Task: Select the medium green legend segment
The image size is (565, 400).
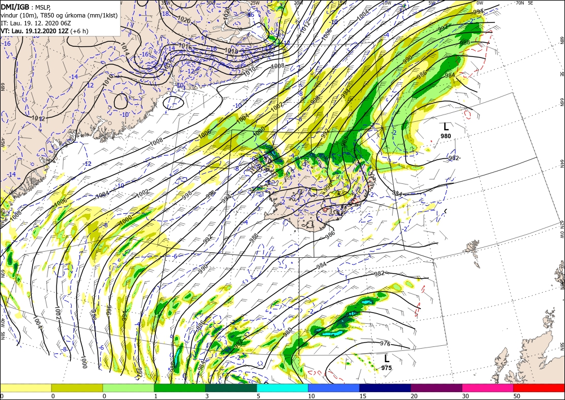Action: click(x=180, y=388)
